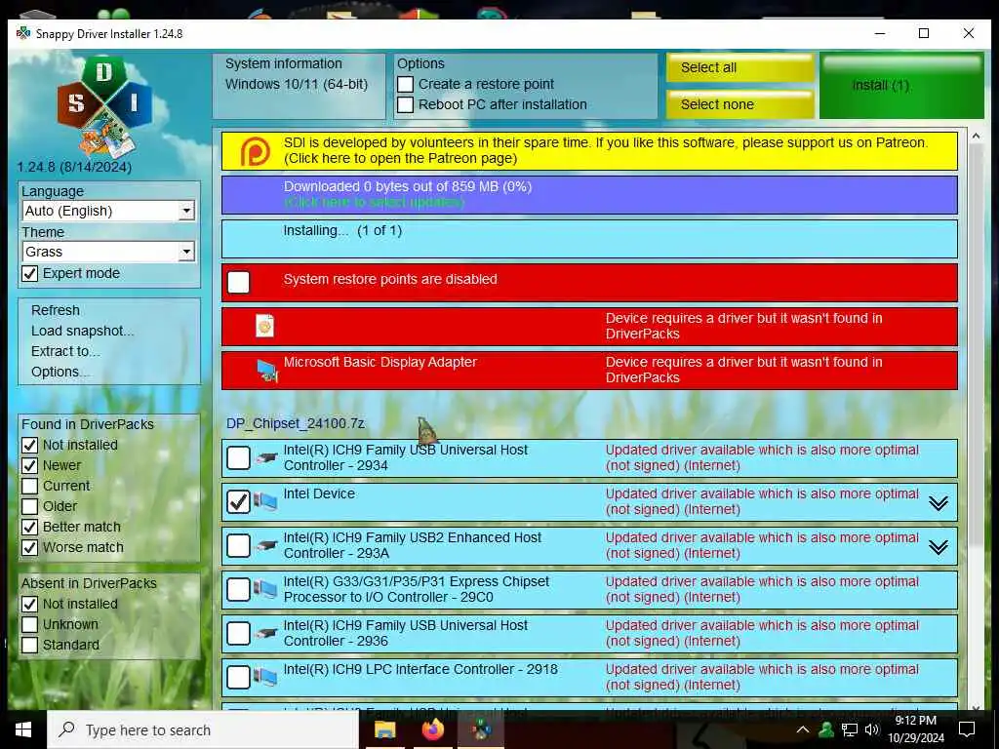Click the System information panel

tap(299, 86)
